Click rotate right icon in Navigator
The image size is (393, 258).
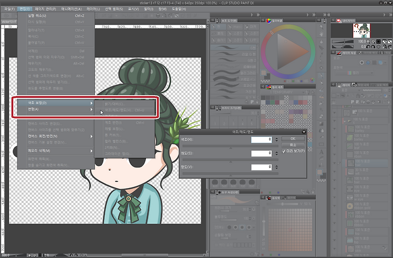373,46
